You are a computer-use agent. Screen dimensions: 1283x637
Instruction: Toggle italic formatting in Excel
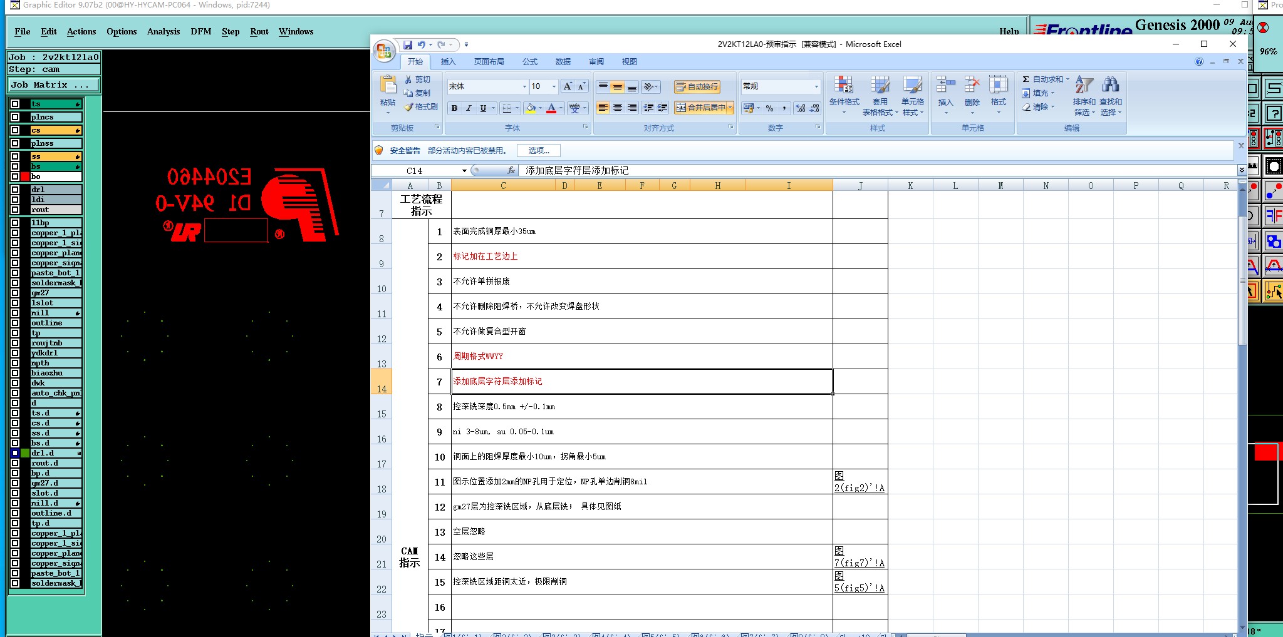coord(469,108)
